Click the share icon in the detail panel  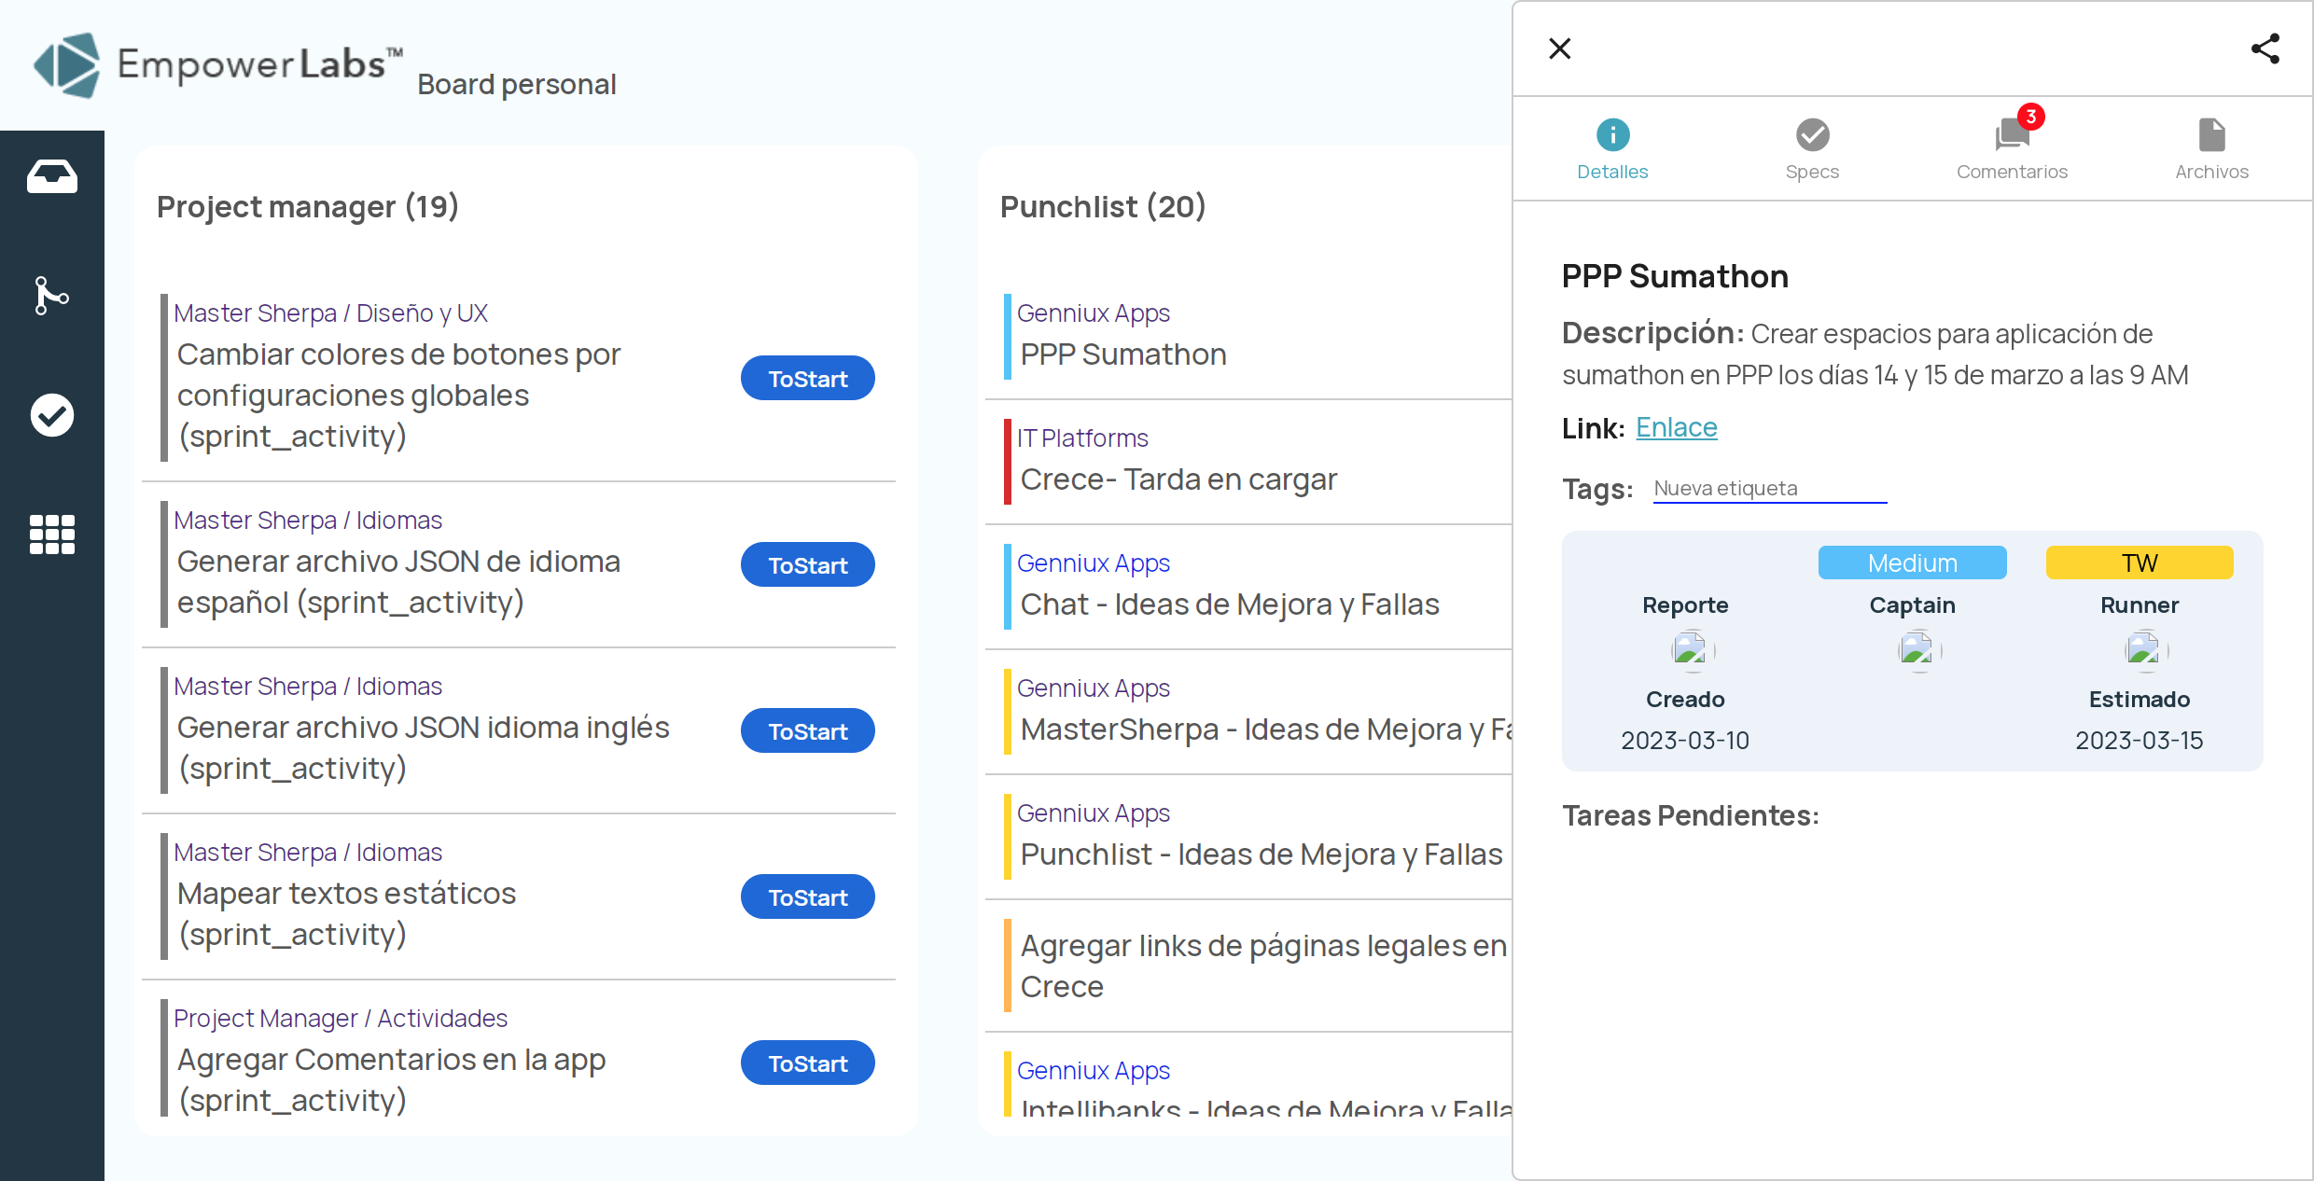pyautogui.click(x=2265, y=49)
